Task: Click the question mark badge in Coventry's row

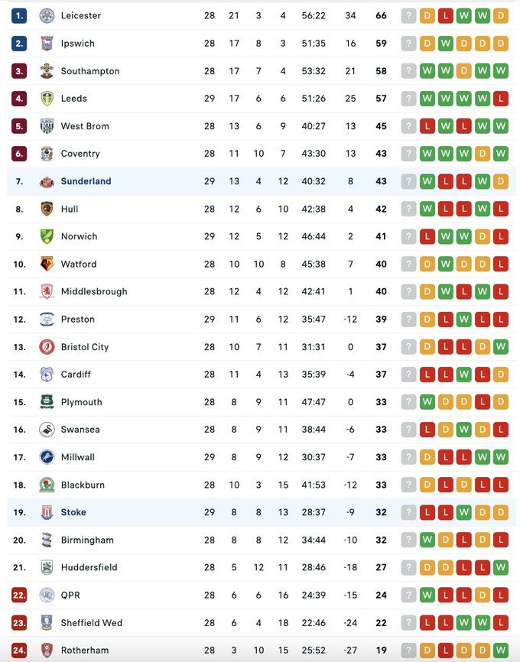Action: (409, 154)
